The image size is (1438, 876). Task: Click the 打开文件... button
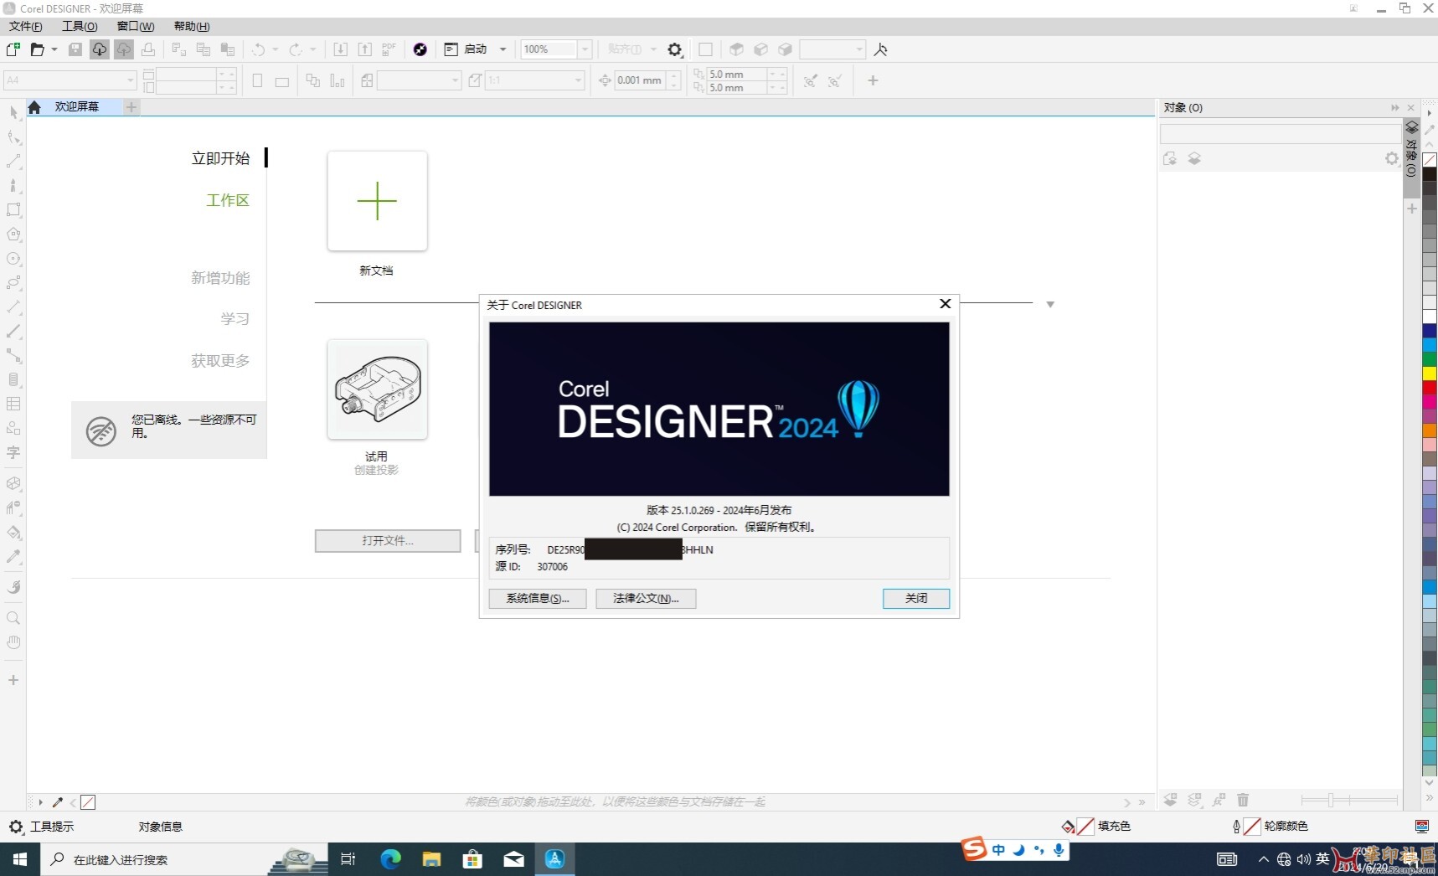tap(388, 541)
